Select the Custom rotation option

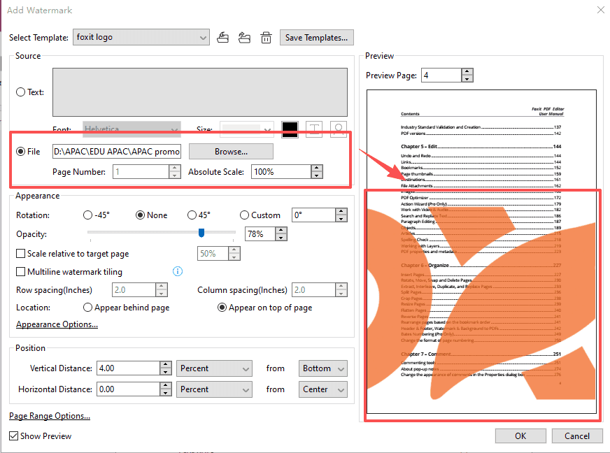click(244, 215)
